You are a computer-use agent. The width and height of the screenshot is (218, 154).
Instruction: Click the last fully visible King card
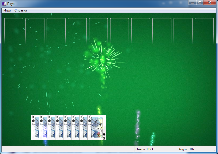point(97,128)
